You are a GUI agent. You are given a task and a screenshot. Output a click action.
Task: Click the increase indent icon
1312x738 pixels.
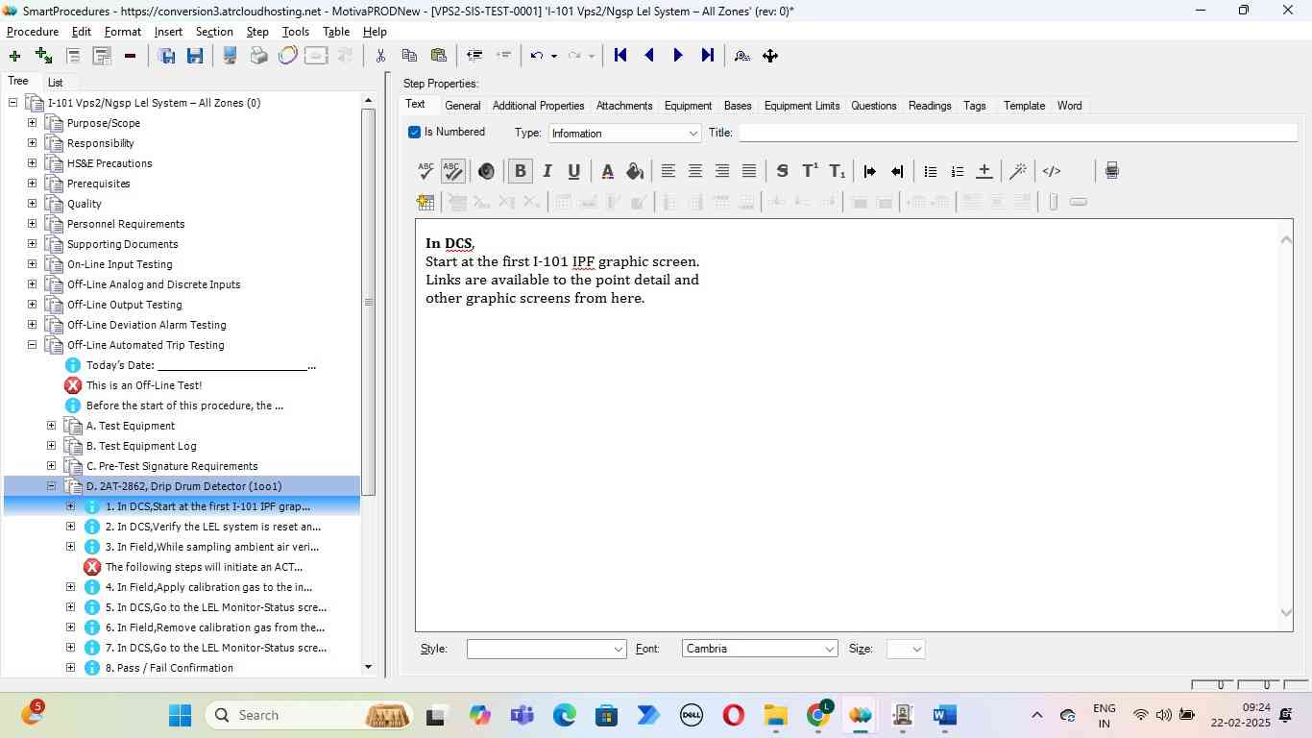870,171
